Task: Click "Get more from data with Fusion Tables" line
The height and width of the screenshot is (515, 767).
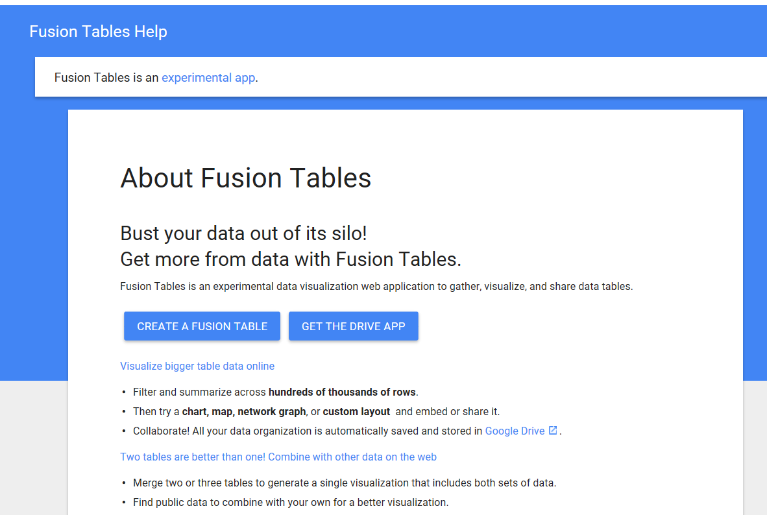Action: point(291,259)
